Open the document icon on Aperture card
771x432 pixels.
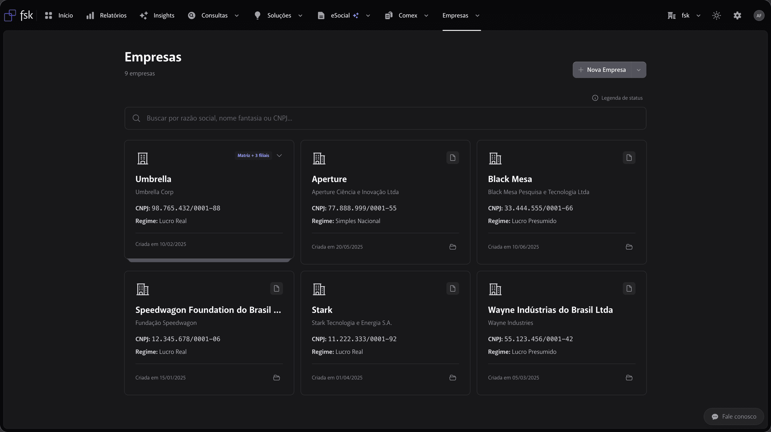[x=453, y=158]
